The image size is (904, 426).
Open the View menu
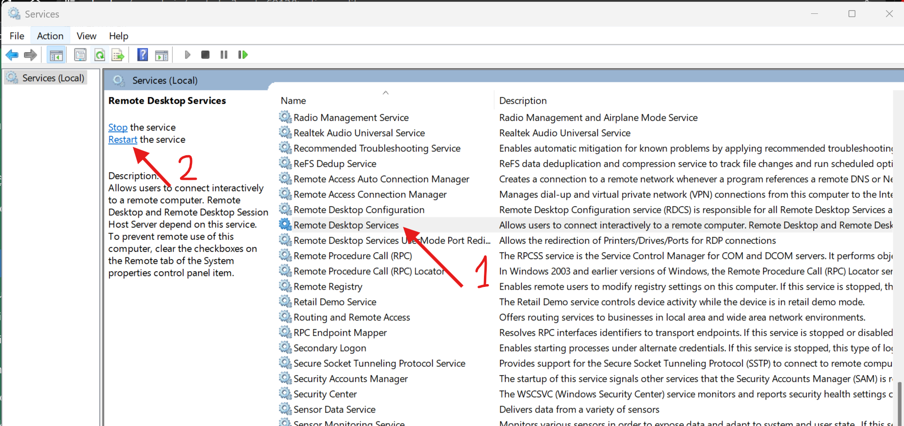coord(86,36)
